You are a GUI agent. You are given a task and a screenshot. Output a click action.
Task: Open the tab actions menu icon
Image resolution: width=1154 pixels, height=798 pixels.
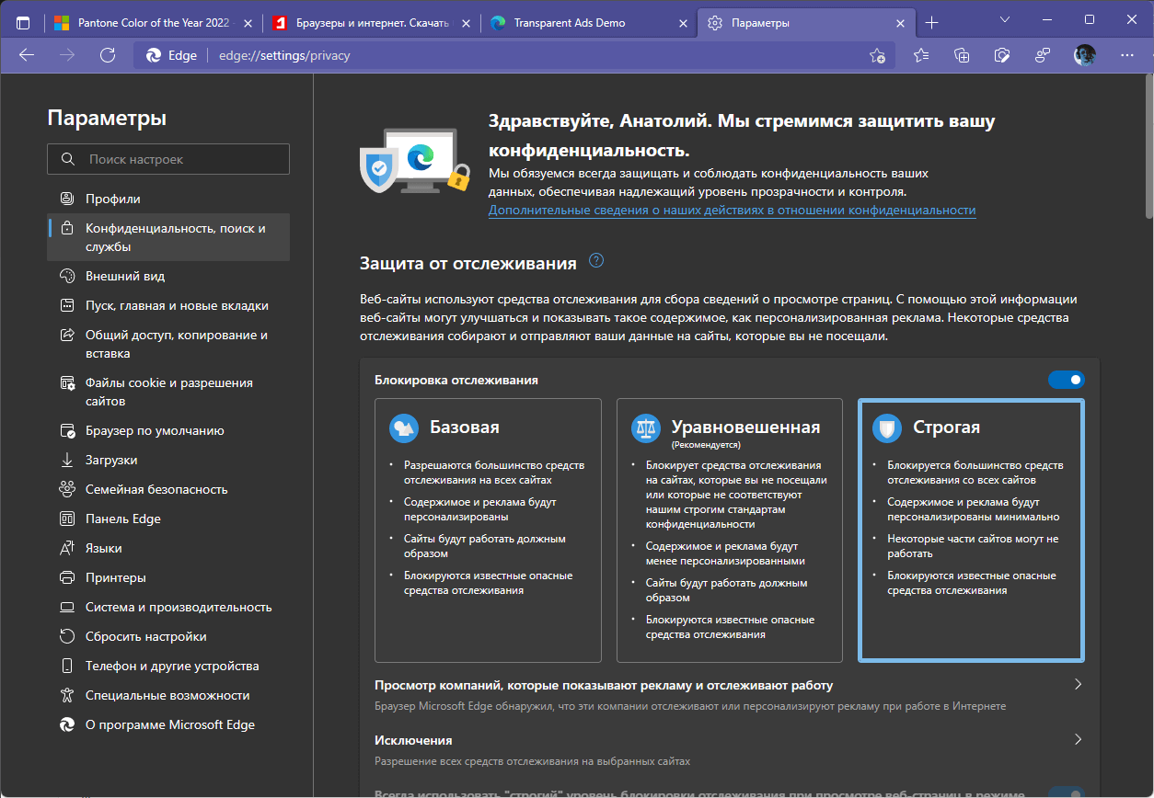click(x=23, y=22)
